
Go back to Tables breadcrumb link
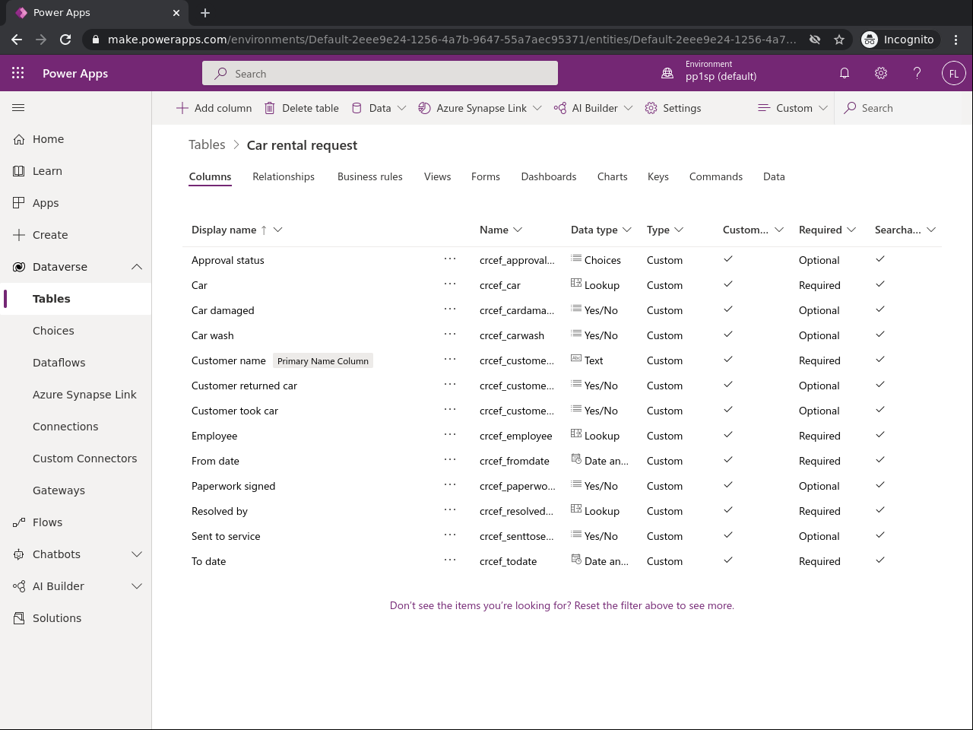click(207, 144)
